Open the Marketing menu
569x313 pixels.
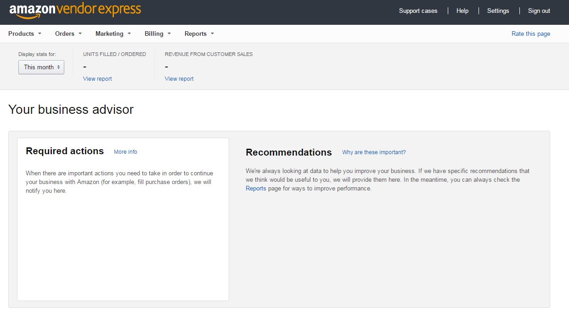pos(113,34)
